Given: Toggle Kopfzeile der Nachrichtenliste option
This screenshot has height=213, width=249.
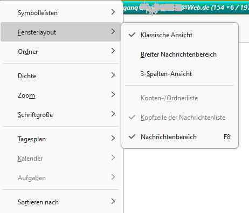Looking at the screenshot, I should click(180, 118).
